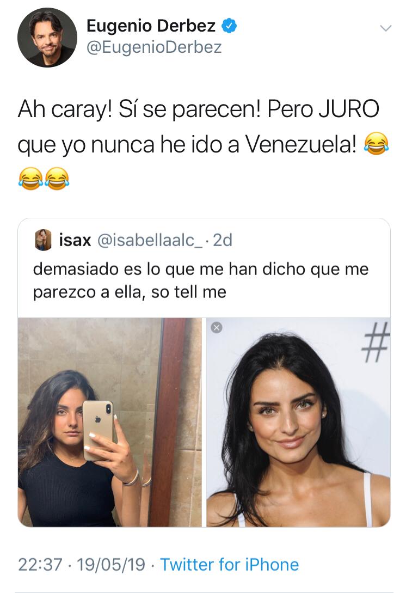
Task: Open the mirror selfie photo thumbnail
Action: tap(109, 422)
